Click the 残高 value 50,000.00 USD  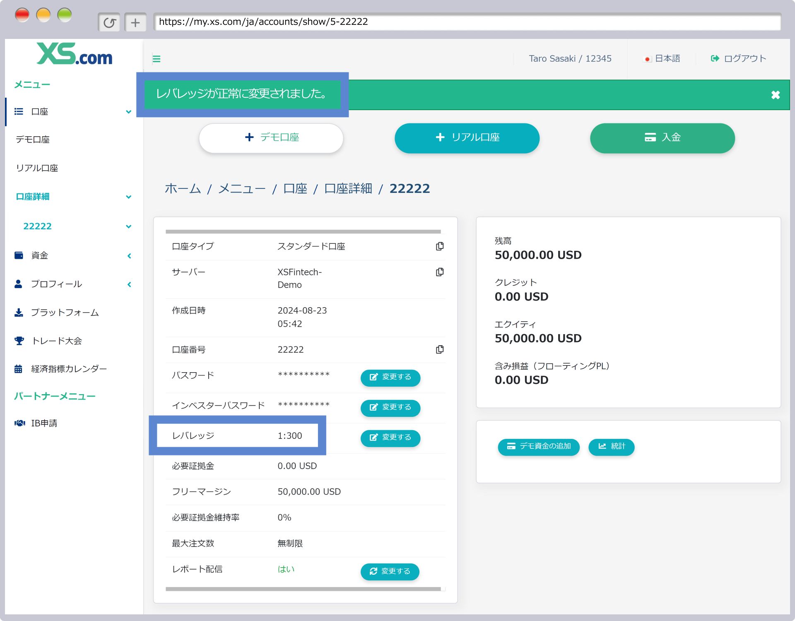tap(538, 255)
